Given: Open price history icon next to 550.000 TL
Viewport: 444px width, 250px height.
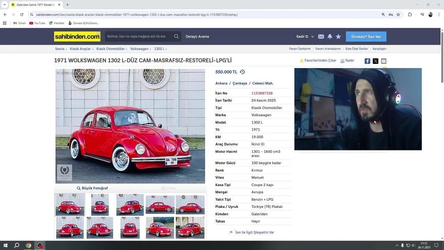Looking at the screenshot, I should coord(242,72).
